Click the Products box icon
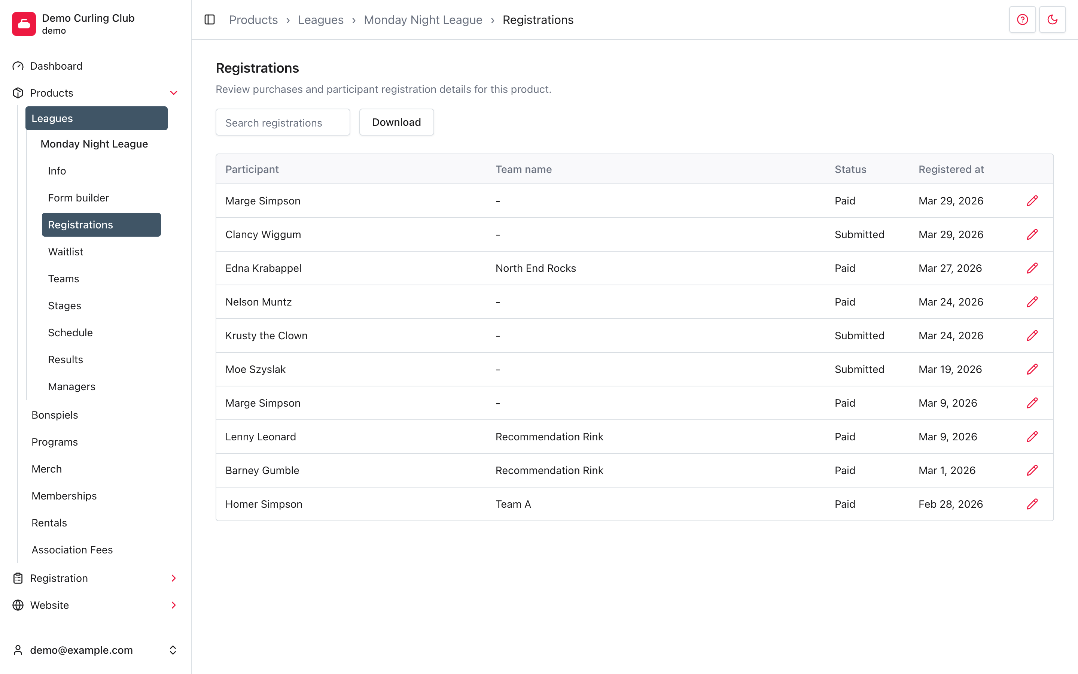The height and width of the screenshot is (674, 1078). click(18, 93)
